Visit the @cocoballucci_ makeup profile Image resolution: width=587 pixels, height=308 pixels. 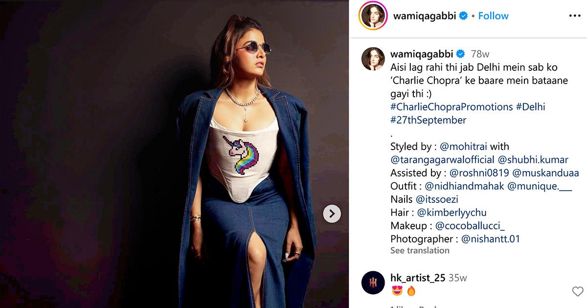point(470,226)
